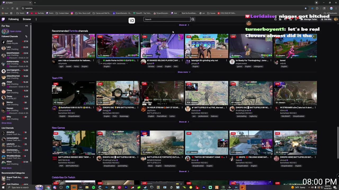
Task: Reload the page
Action: point(12,8)
